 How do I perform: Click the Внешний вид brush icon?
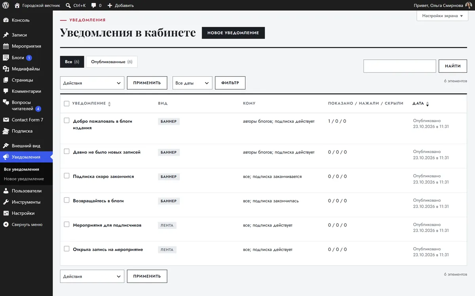pos(6,146)
